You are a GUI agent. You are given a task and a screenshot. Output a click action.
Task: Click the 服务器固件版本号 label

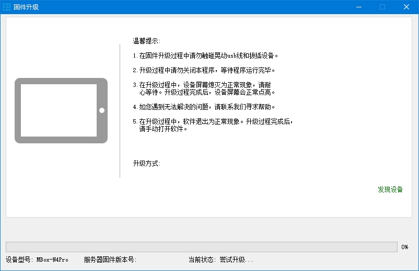pos(110,259)
